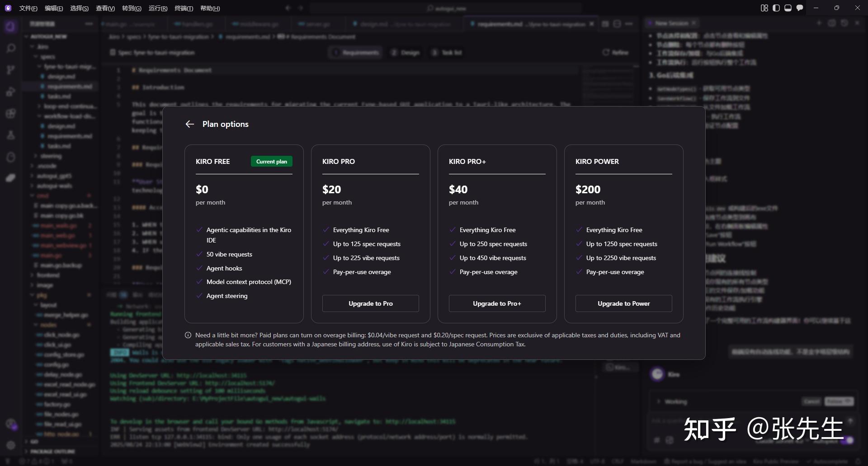Open Source Control from the activity bar
Viewport: 868px width, 466px height.
[11, 70]
